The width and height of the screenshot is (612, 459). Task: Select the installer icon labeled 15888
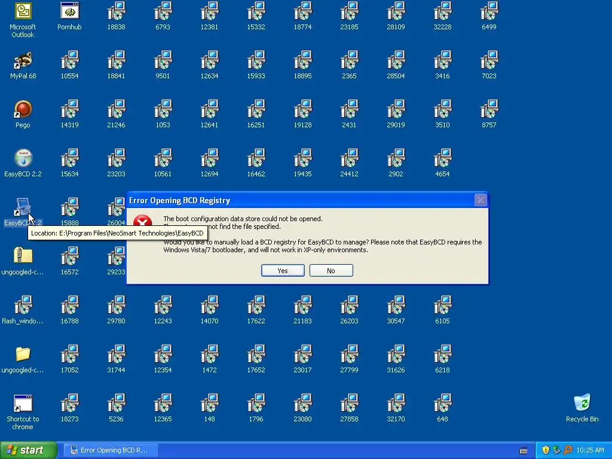click(x=69, y=207)
